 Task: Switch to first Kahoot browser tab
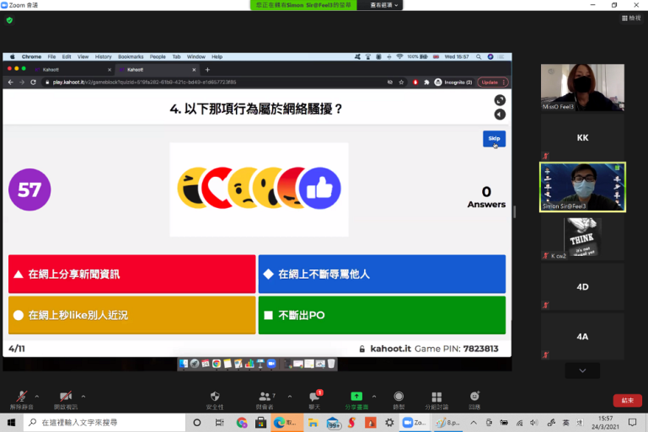coord(72,70)
